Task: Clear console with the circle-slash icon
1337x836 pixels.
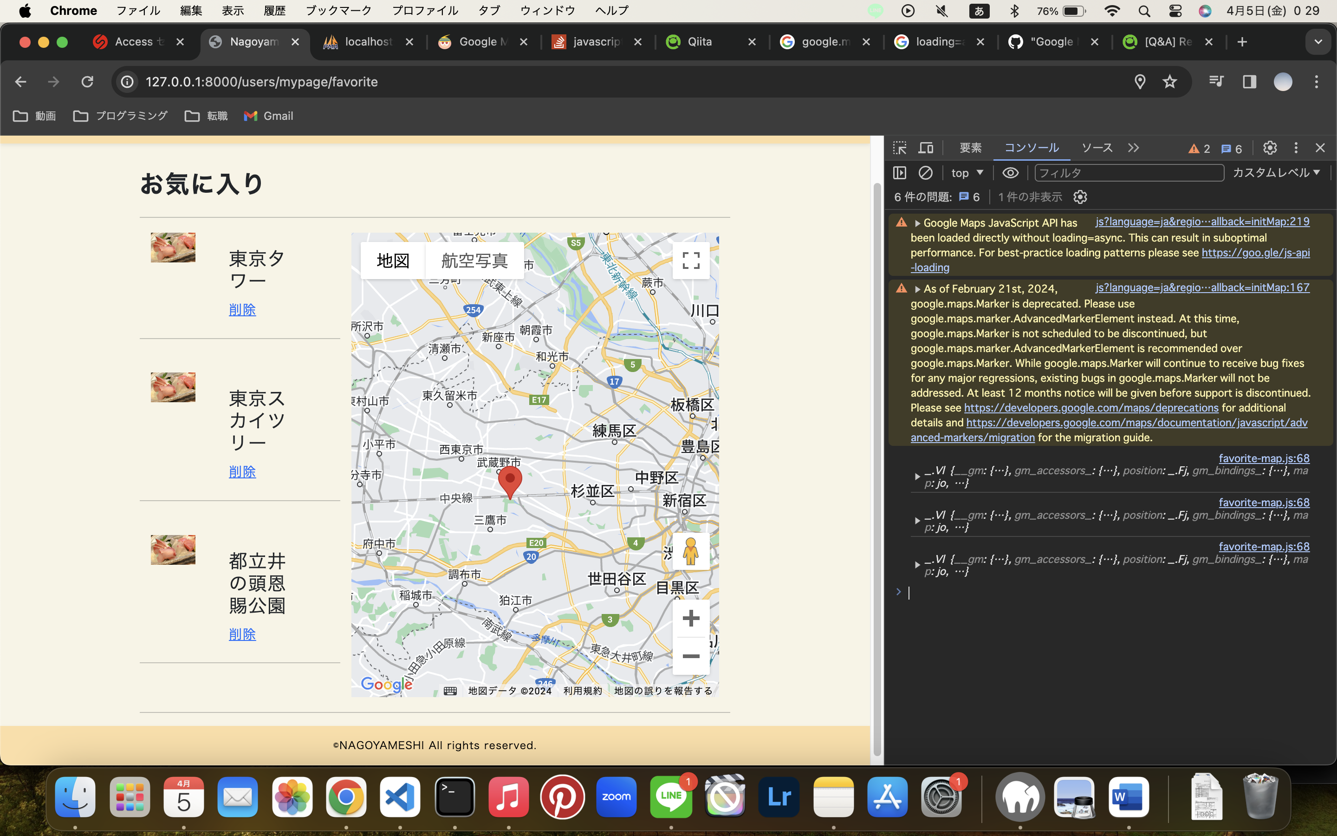Action: click(x=925, y=173)
